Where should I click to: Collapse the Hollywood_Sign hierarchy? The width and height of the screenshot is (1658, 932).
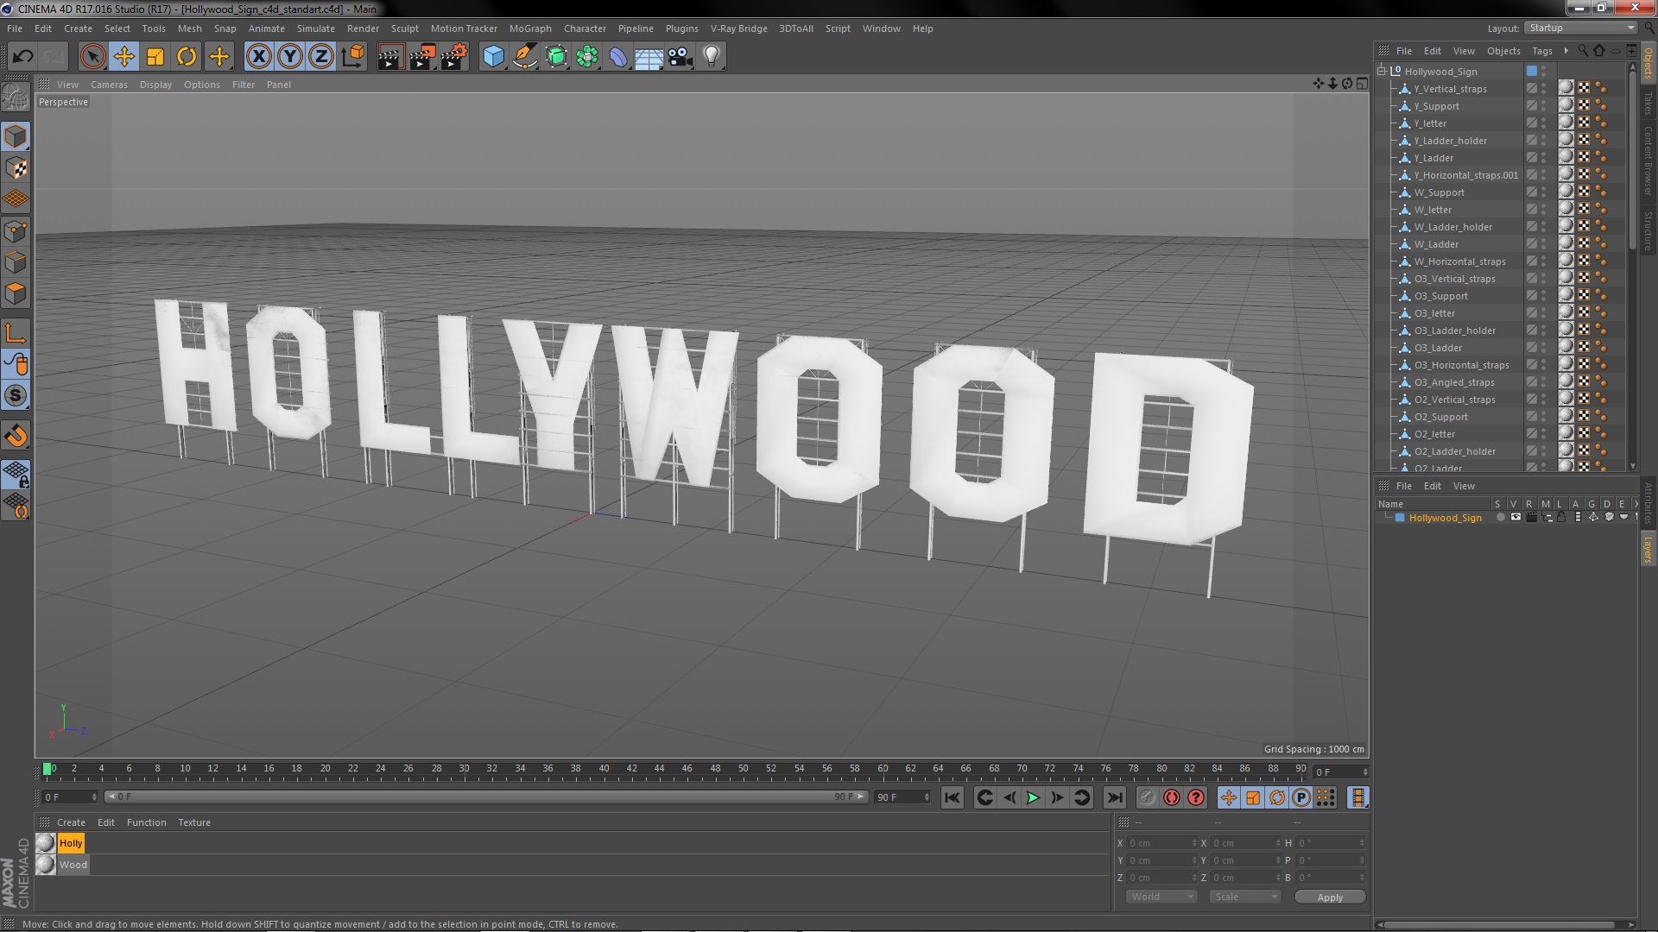click(x=1383, y=71)
